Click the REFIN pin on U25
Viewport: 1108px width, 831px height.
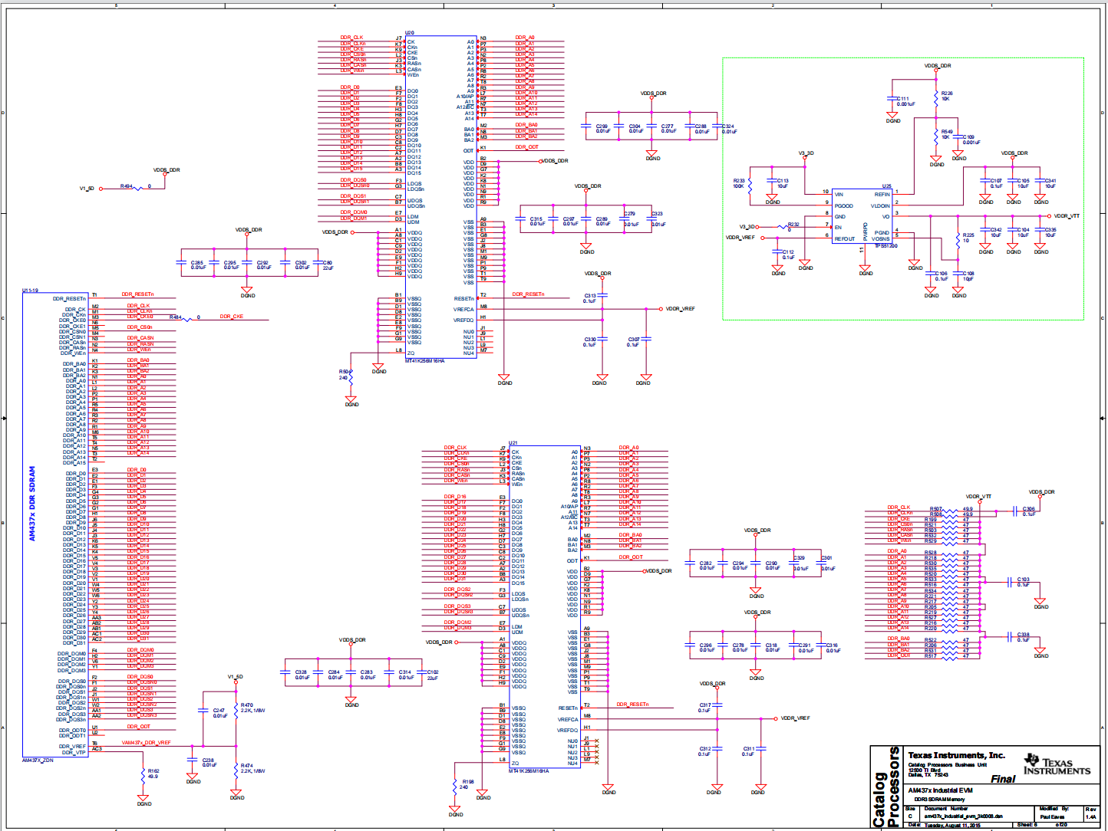[882, 195]
